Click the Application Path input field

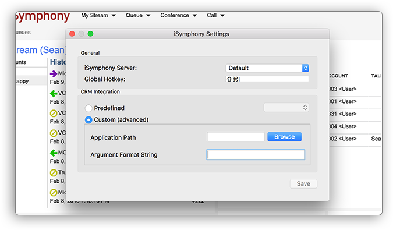tap(236, 137)
